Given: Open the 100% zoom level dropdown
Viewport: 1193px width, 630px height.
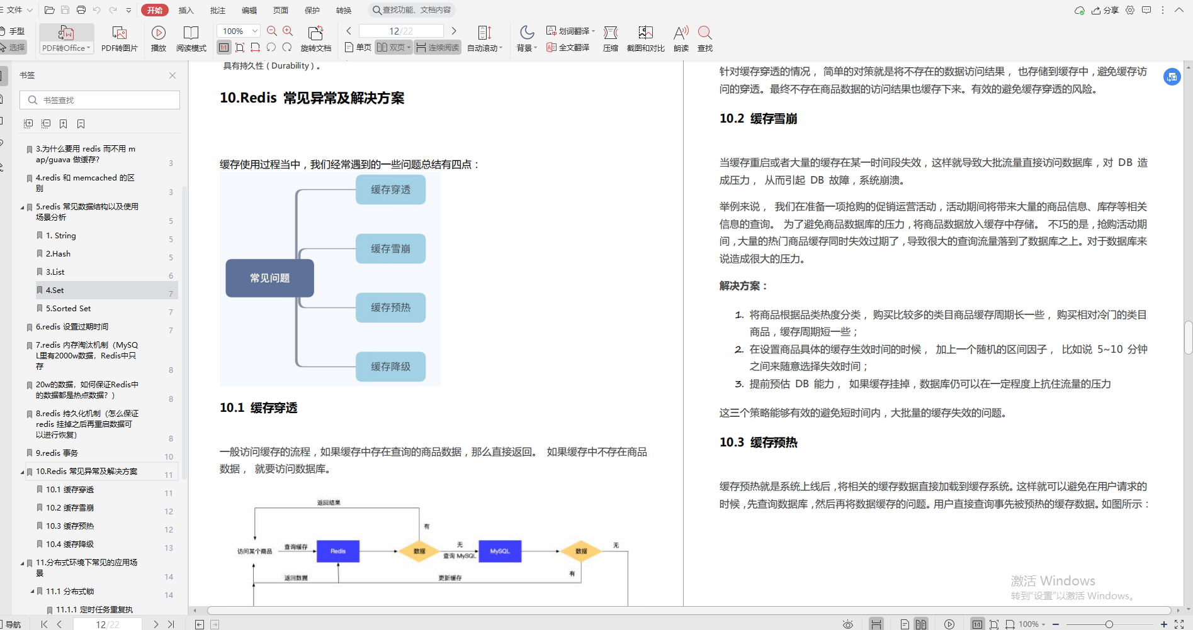Looking at the screenshot, I should tap(238, 30).
